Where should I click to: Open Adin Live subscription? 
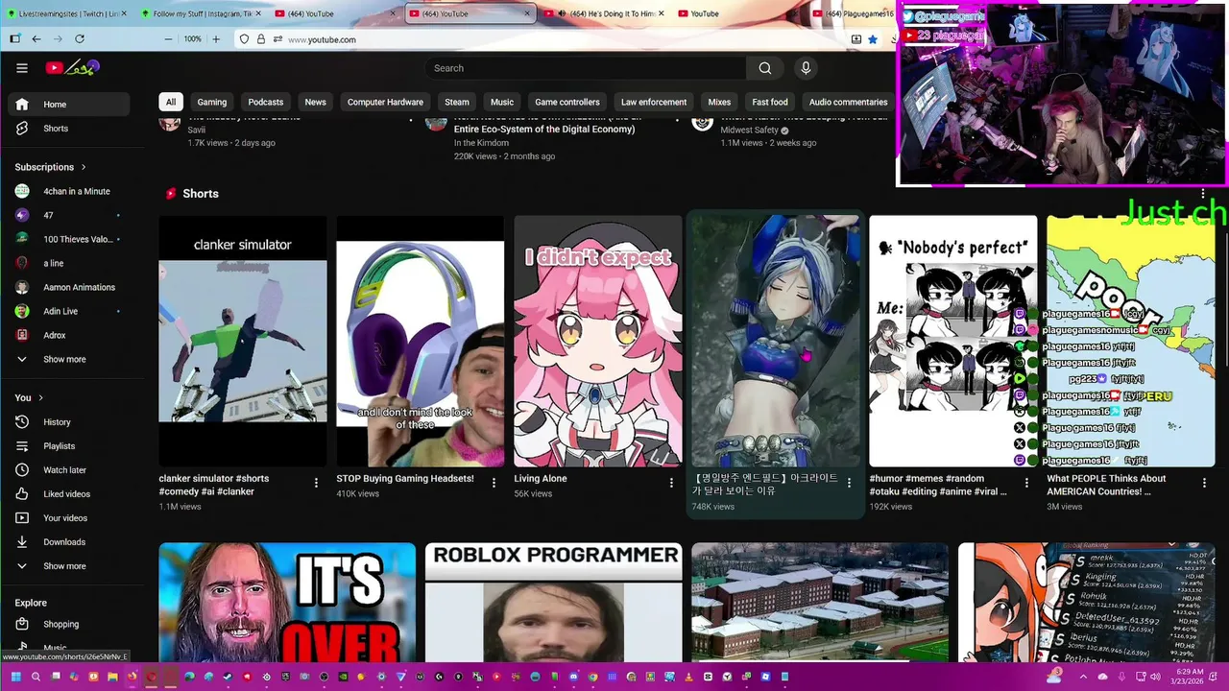click(68, 311)
